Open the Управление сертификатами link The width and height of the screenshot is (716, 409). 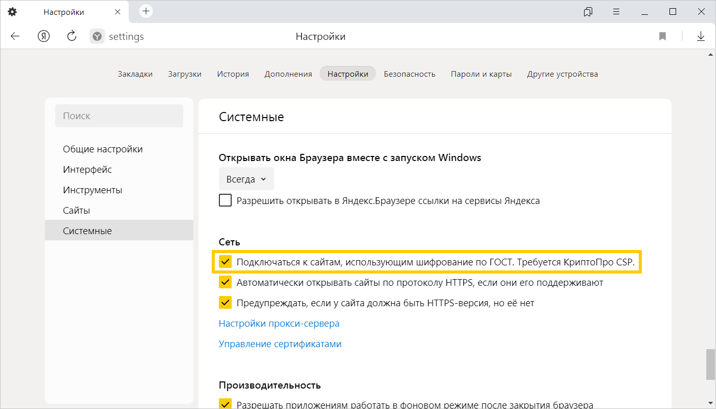pyautogui.click(x=280, y=344)
